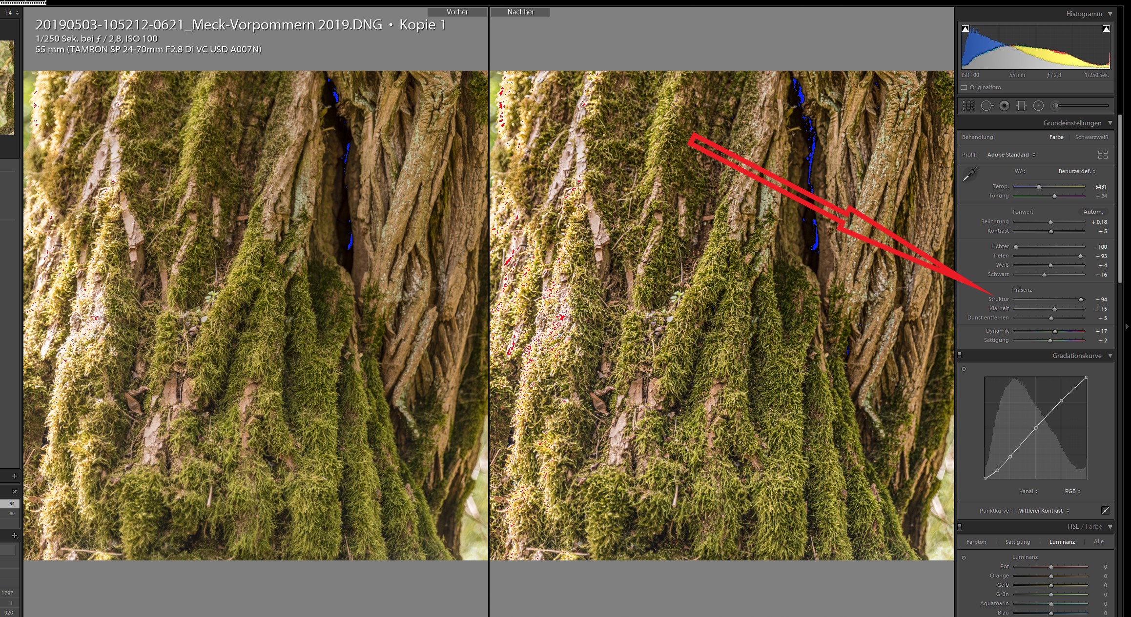Click the Vorher view label
Viewport: 1131px width, 617px height.
tap(457, 12)
